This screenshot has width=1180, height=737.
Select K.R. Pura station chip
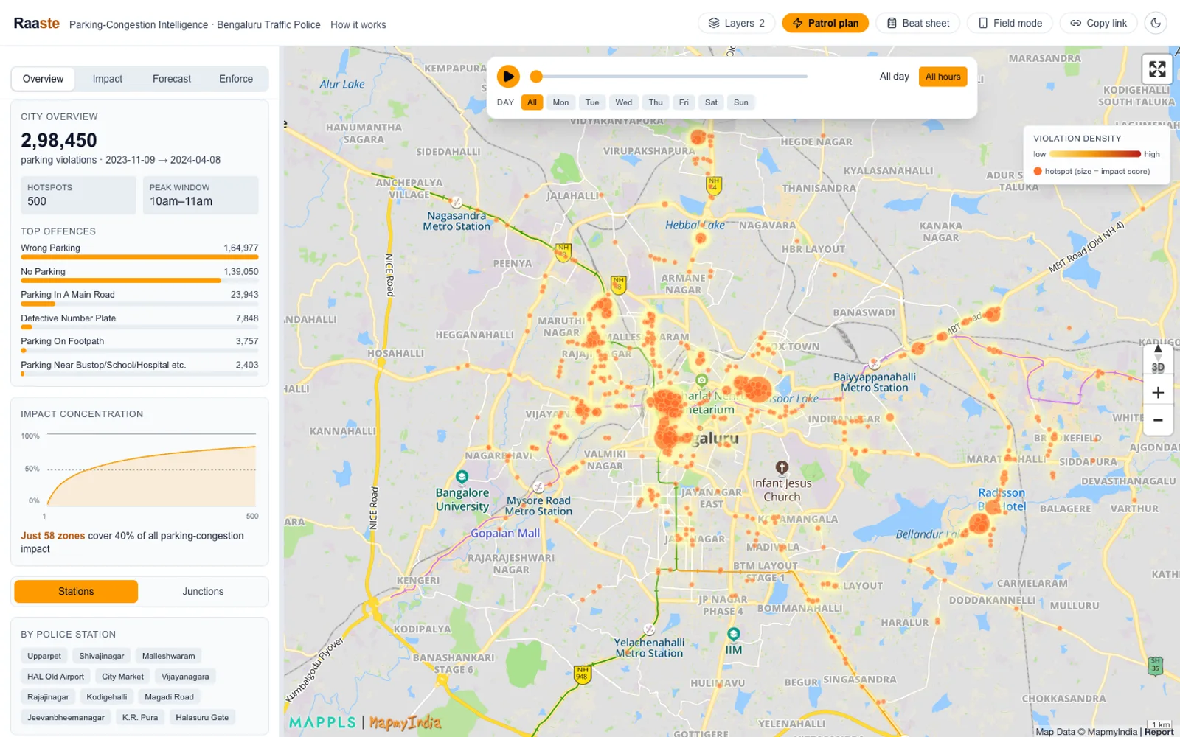[x=140, y=718]
